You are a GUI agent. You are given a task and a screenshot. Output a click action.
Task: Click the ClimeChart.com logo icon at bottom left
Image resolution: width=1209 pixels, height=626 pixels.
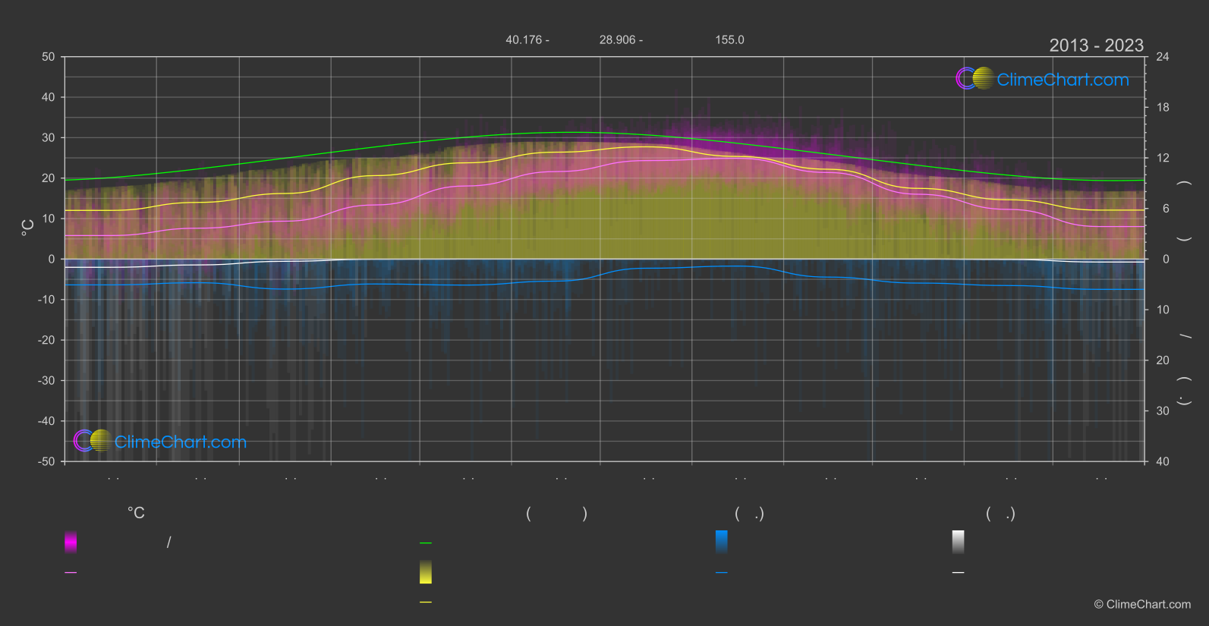(93, 440)
